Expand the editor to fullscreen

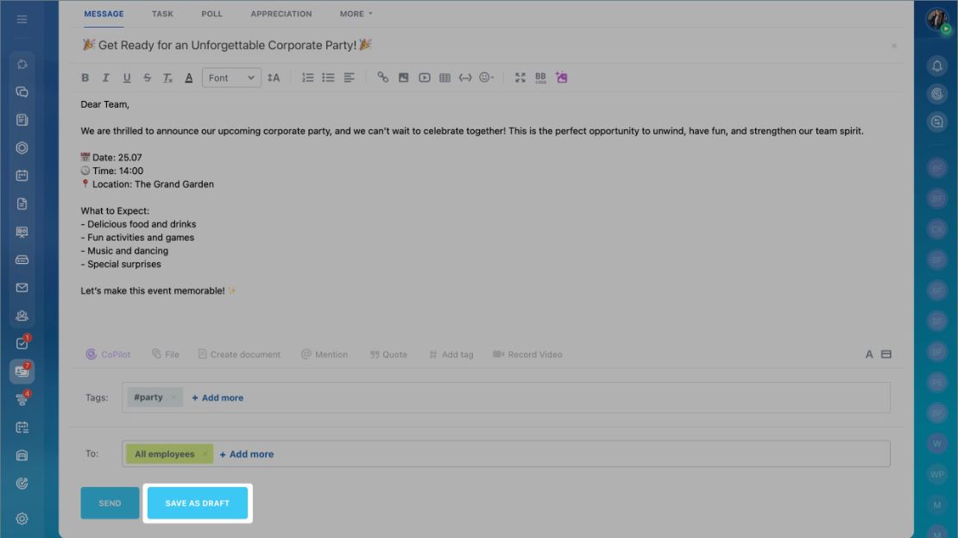pyautogui.click(x=520, y=78)
